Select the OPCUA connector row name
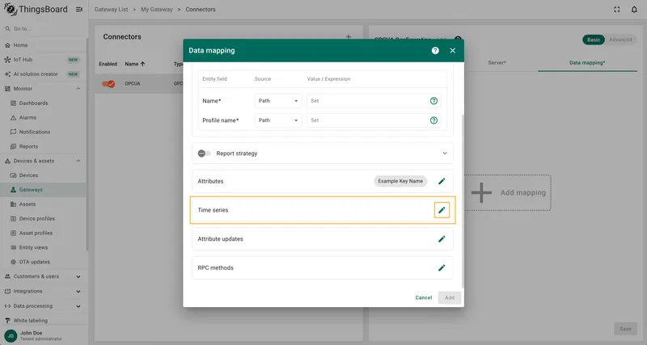Viewport: 647px width, 345px height. click(x=133, y=84)
